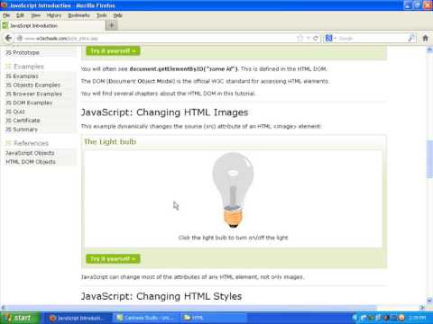433x324 pixels.
Task: Open the View menu
Action: 36,15
